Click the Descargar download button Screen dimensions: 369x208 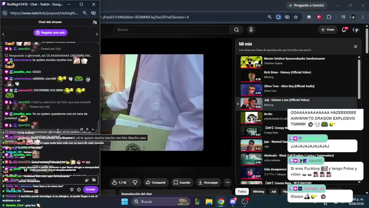tap(208, 183)
